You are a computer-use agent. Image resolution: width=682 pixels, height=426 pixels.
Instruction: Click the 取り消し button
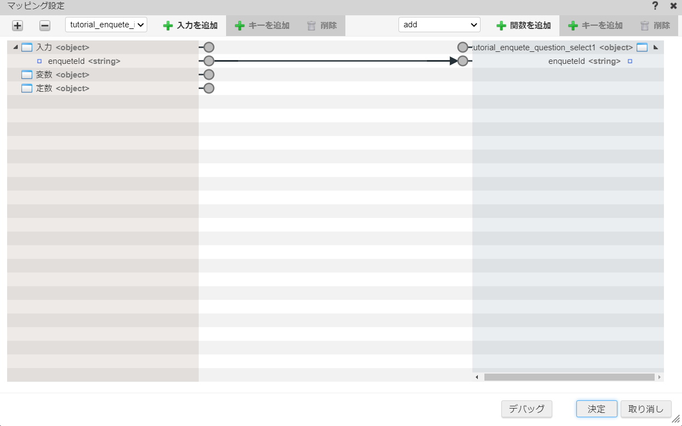(x=646, y=409)
